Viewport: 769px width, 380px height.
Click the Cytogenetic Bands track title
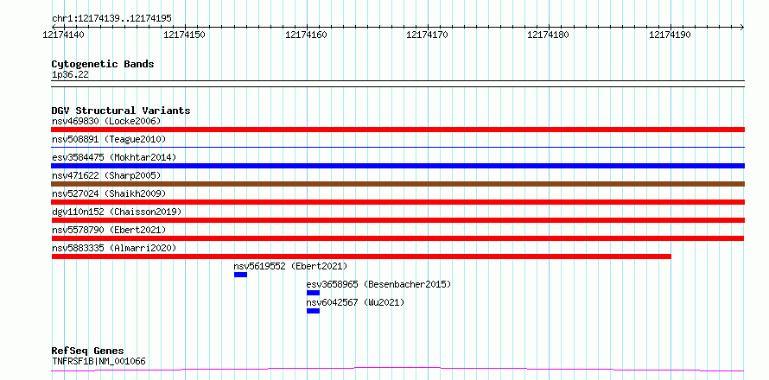103,64
